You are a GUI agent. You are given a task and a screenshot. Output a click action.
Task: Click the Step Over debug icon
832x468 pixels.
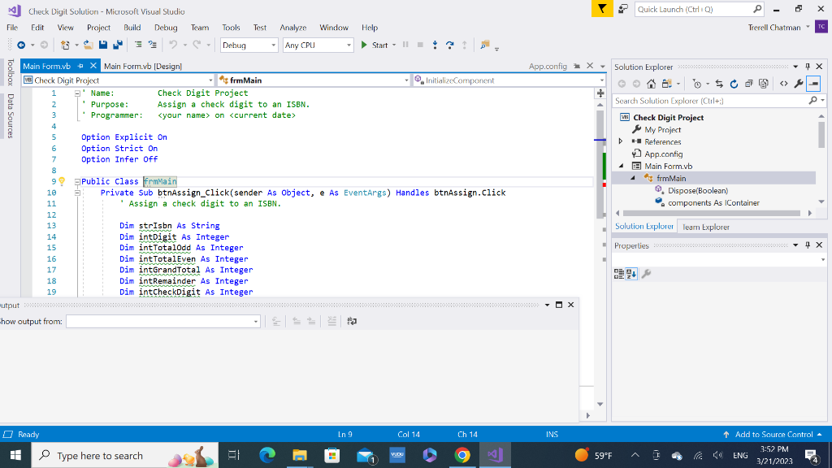click(x=448, y=45)
